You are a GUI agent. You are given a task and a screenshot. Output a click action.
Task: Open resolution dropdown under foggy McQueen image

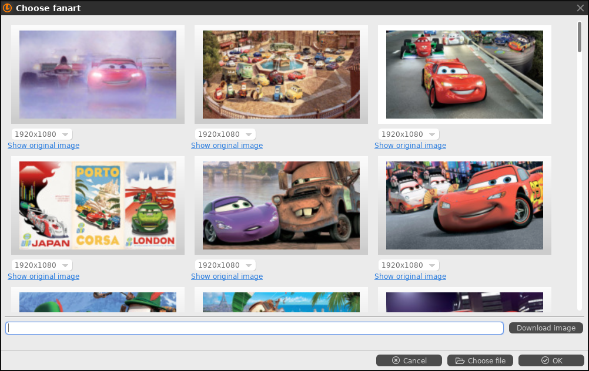click(x=42, y=134)
